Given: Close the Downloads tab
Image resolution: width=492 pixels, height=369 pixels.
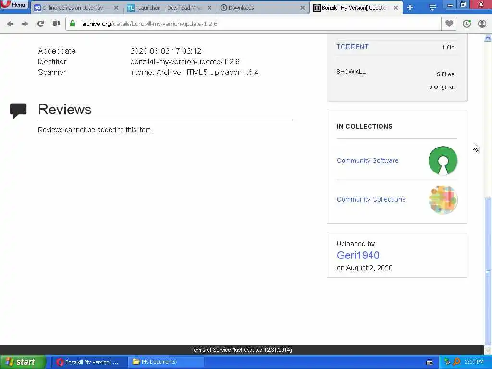Looking at the screenshot, I should tap(303, 8).
